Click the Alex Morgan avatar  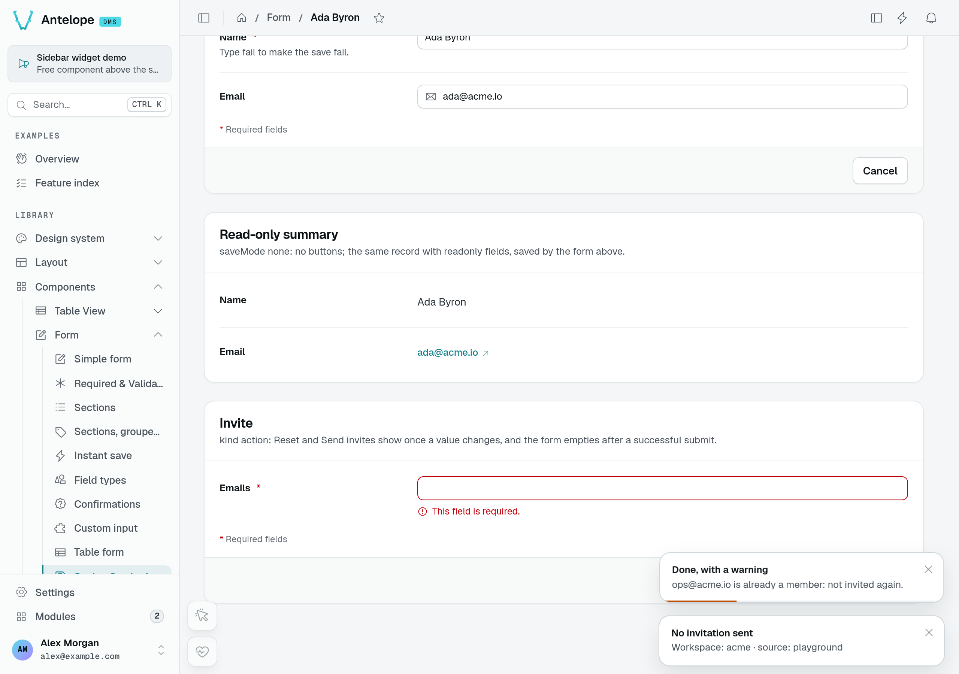[x=22, y=649]
